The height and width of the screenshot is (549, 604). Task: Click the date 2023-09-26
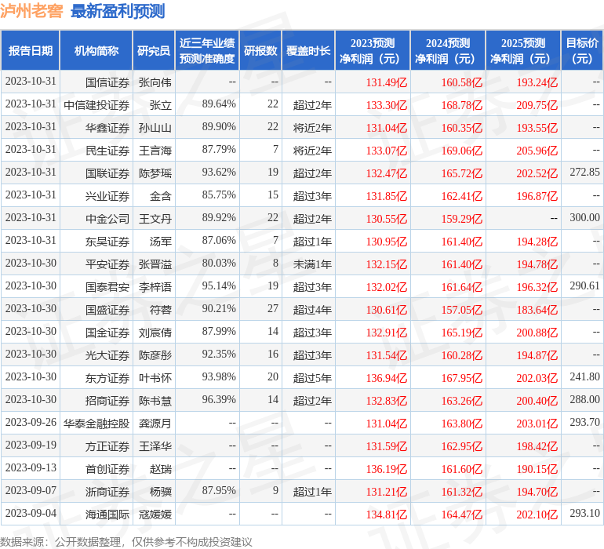point(31,422)
